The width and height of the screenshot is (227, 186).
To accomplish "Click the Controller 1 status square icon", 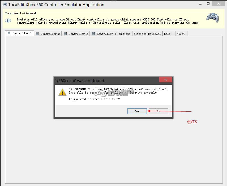I will click(x=9, y=33).
